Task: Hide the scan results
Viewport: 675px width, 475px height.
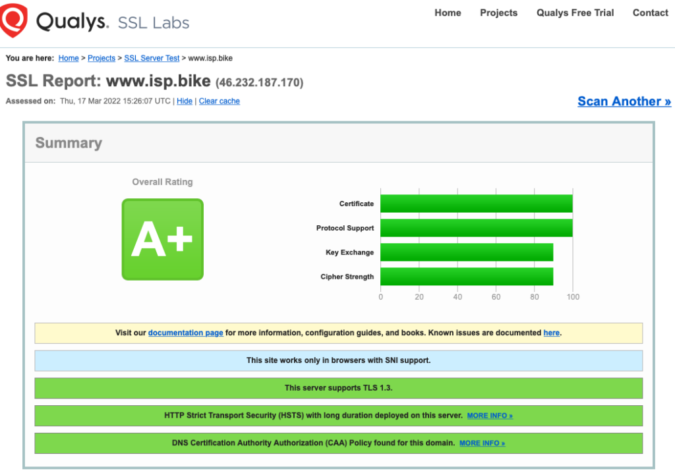Action: click(x=184, y=101)
